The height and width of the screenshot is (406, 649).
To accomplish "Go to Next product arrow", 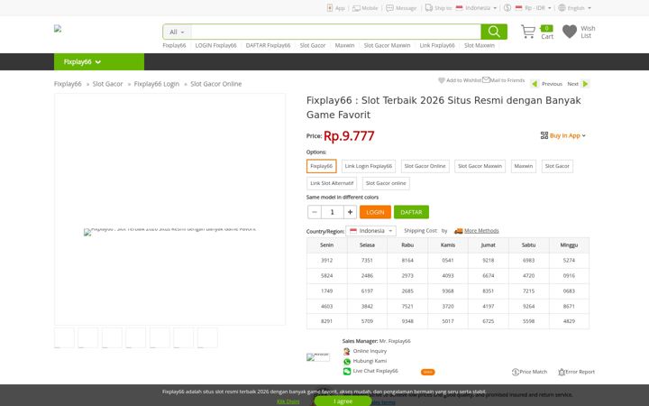I will tap(585, 84).
